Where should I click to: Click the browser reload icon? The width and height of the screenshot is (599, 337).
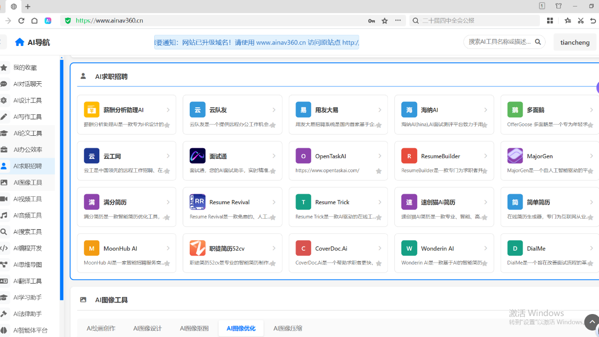[21, 20]
